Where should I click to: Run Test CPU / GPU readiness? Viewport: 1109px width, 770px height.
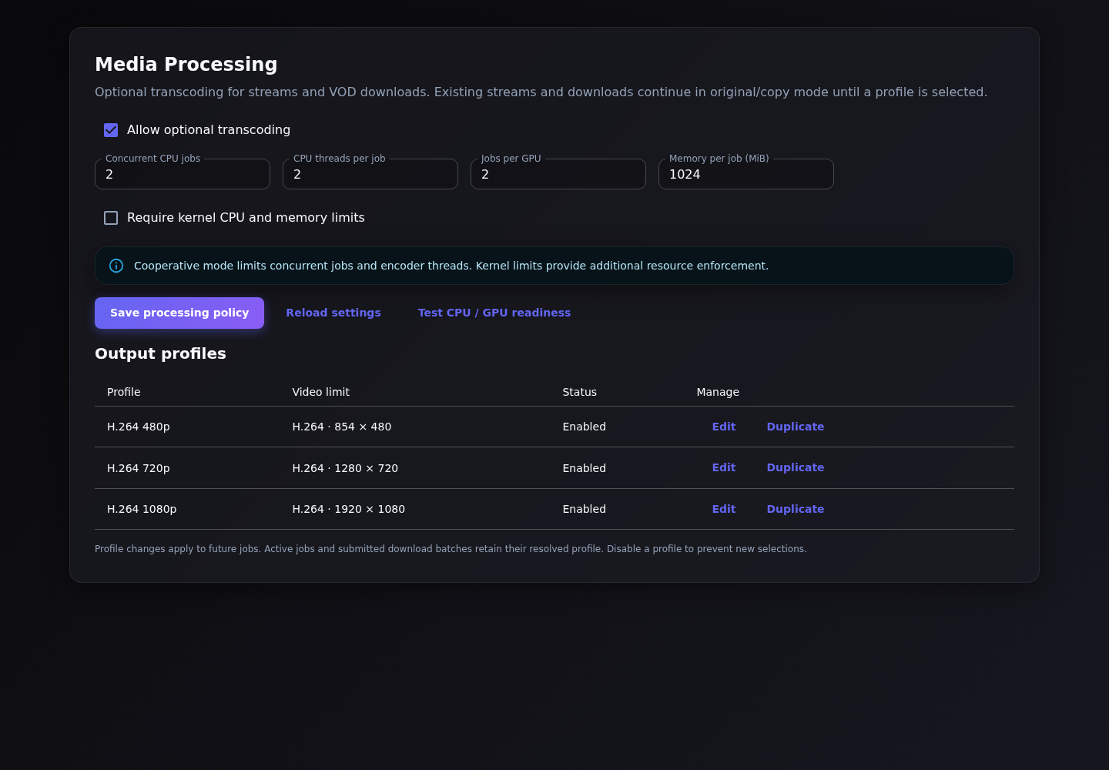pos(494,313)
